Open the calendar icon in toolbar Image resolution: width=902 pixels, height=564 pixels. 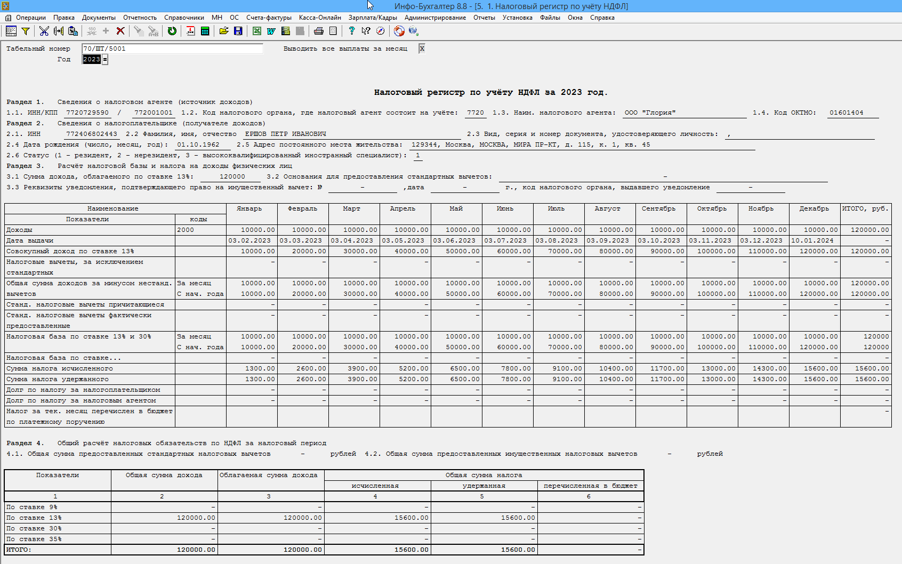[190, 31]
